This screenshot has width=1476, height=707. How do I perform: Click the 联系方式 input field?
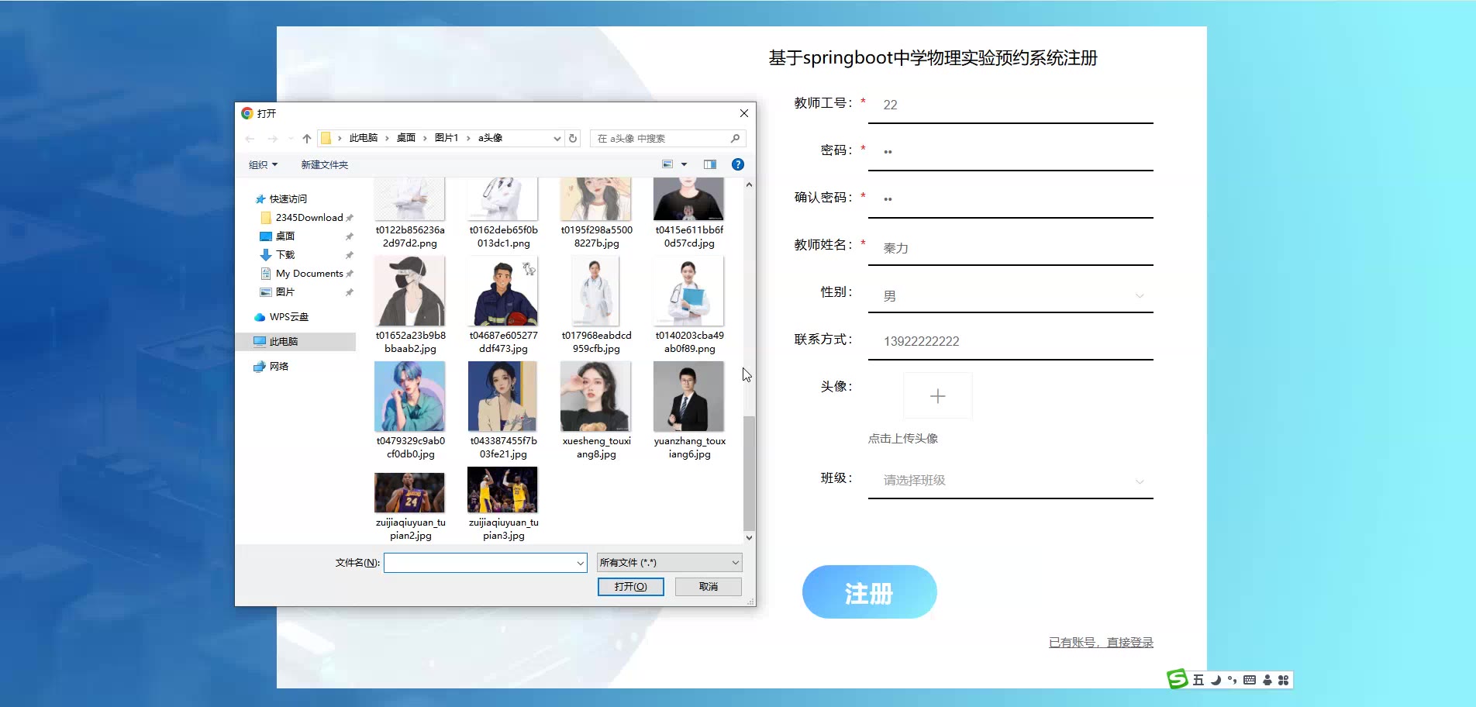1011,341
